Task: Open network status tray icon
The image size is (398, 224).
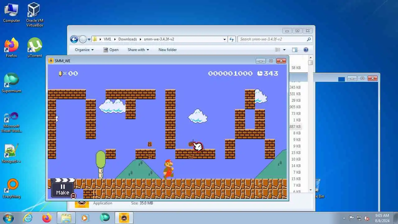Action: coord(359,218)
